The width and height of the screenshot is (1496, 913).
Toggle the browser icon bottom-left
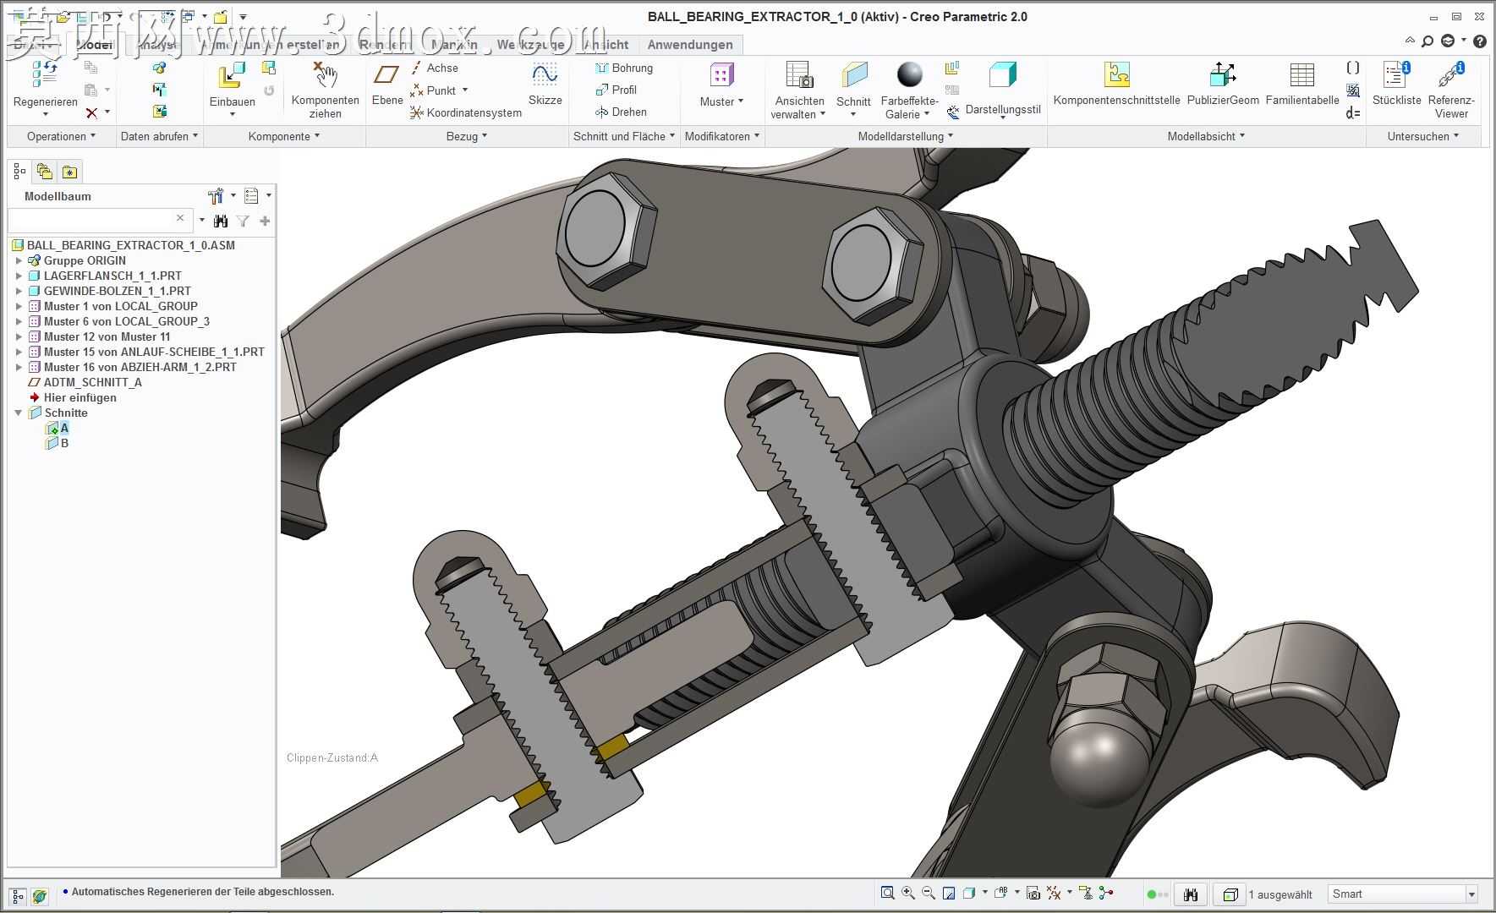coord(40,896)
